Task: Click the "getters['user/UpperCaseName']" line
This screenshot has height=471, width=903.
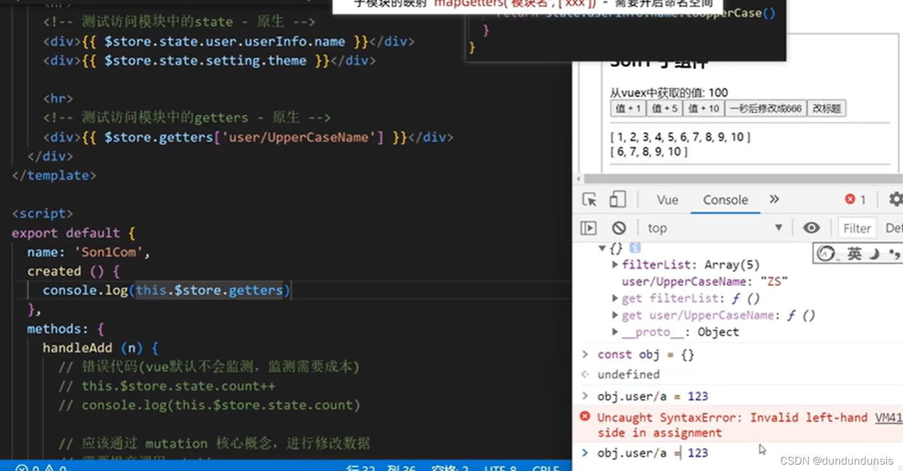Action: click(x=248, y=137)
